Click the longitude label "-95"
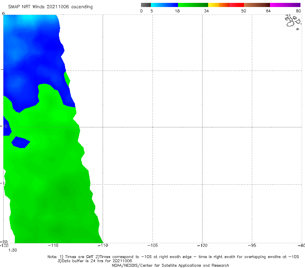 pos(252,245)
